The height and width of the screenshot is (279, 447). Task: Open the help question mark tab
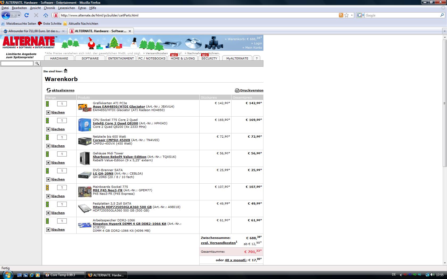click(256, 58)
